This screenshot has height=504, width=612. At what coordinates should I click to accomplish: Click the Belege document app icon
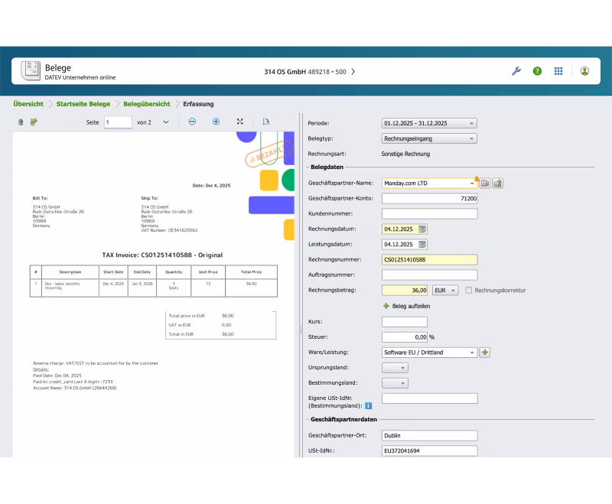(31, 70)
